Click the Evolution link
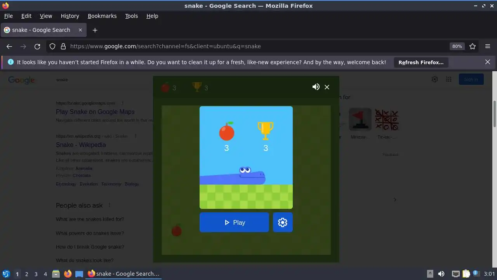The height and width of the screenshot is (280, 497). (x=89, y=184)
